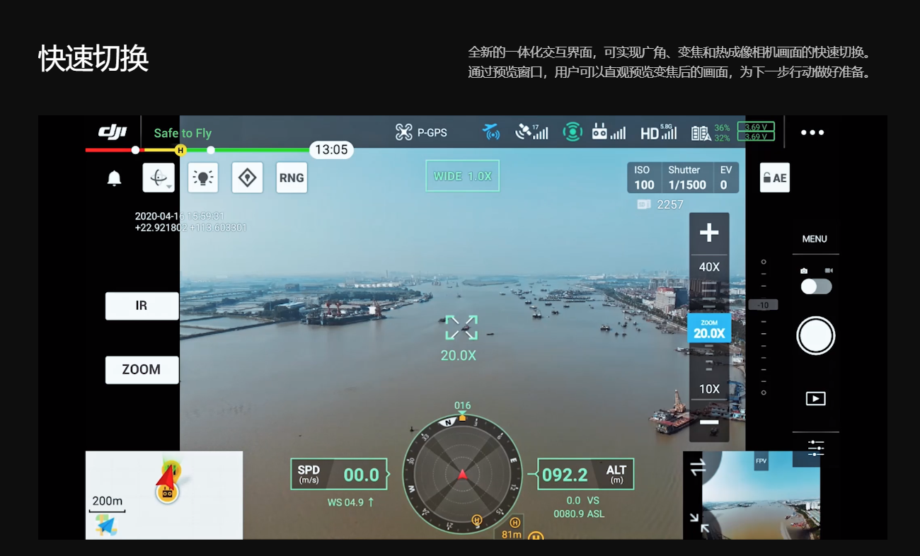Activate the RNG laser rangefinder

[x=291, y=178]
